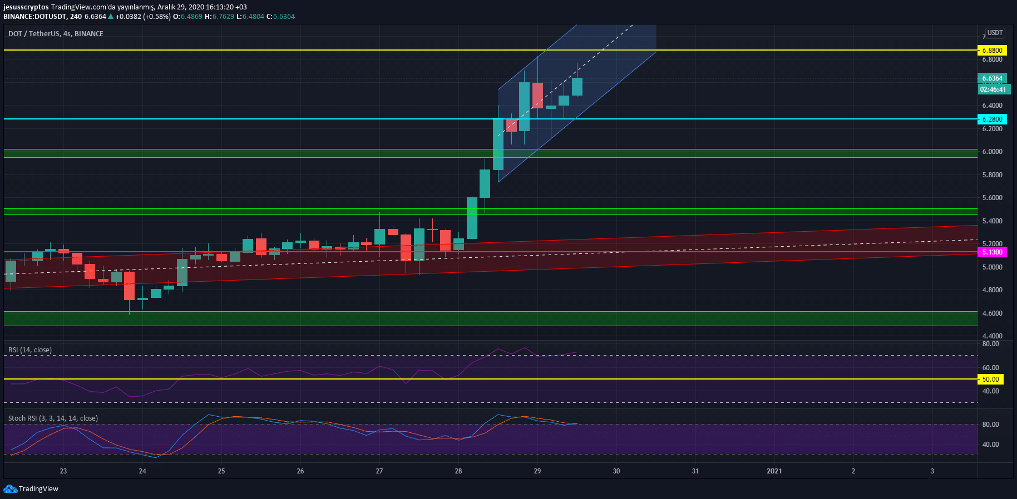Click the 6.0000 price axis value
This screenshot has height=499, width=1017.
[x=992, y=152]
